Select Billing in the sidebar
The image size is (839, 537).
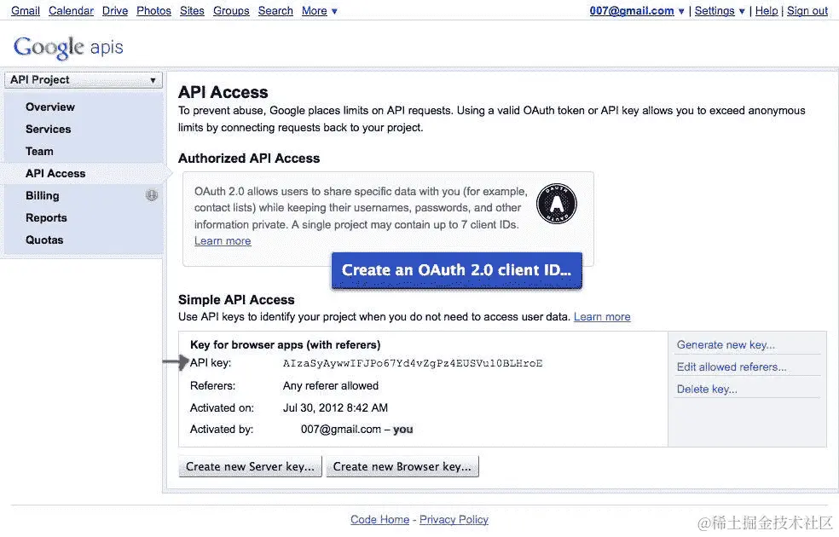coord(43,196)
